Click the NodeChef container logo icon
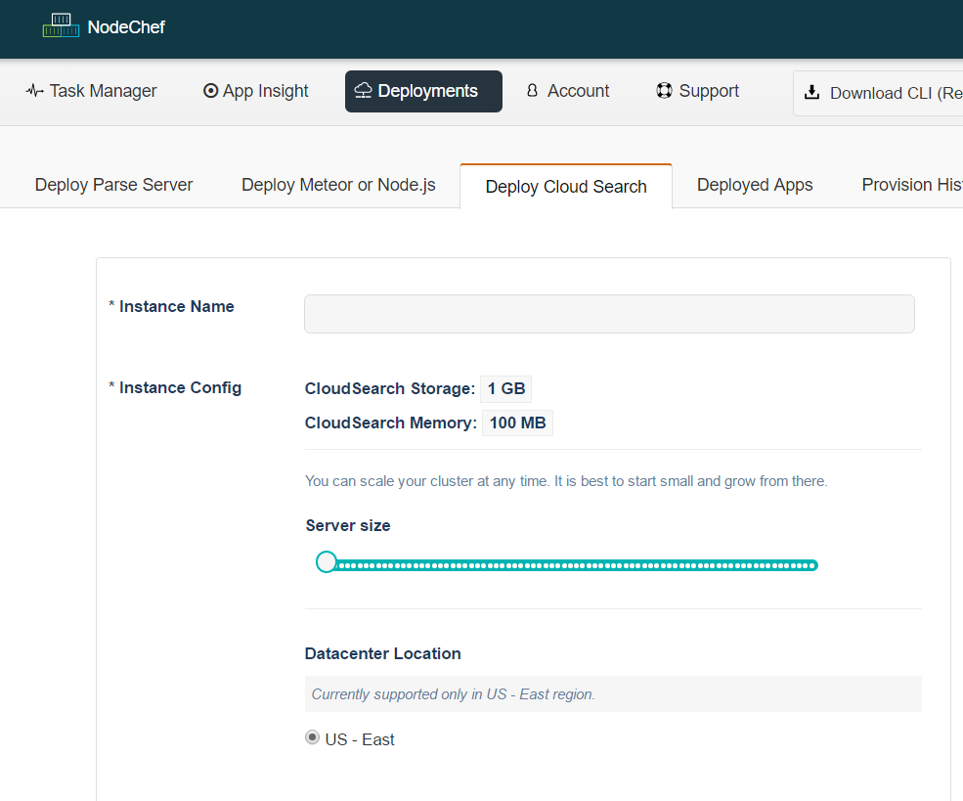Screen dimensions: 963x801 (x=61, y=25)
